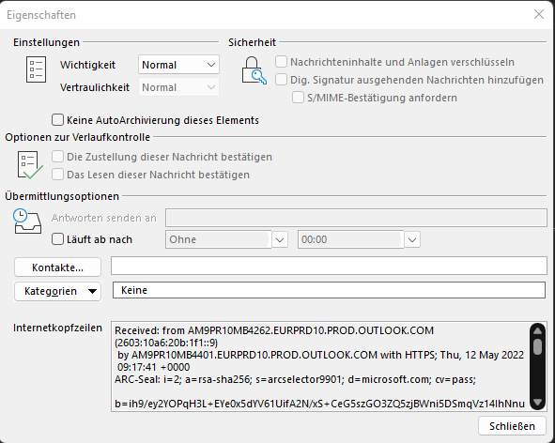Screen dimensions: 555x443
Task: Click the settings checklist icon beside Wichtigkeit
Action: (x=36, y=69)
